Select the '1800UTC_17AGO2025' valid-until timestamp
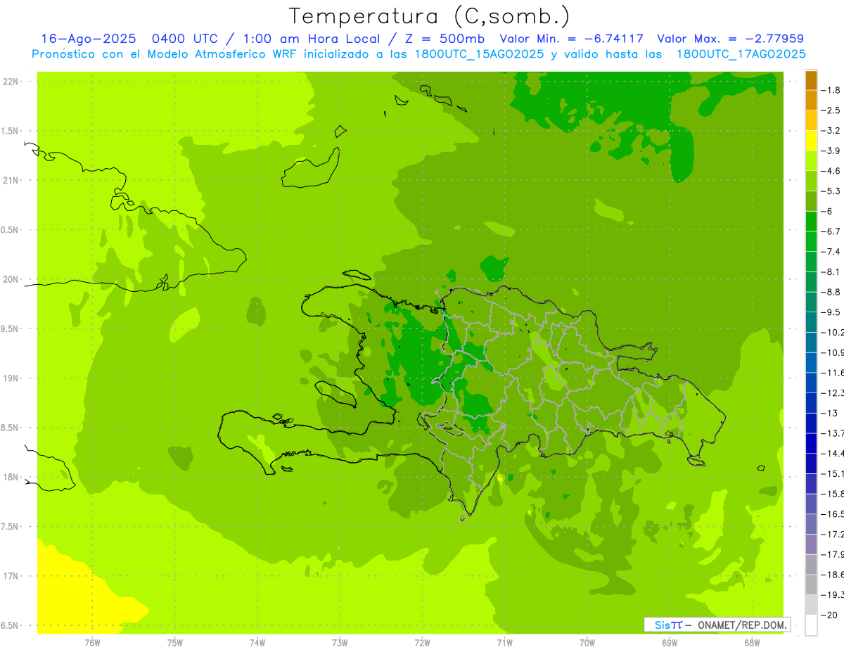844x652 pixels. (x=741, y=54)
